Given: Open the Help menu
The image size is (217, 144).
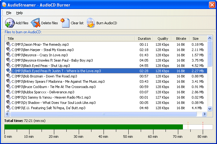Looking at the screenshot, I should (19, 13).
